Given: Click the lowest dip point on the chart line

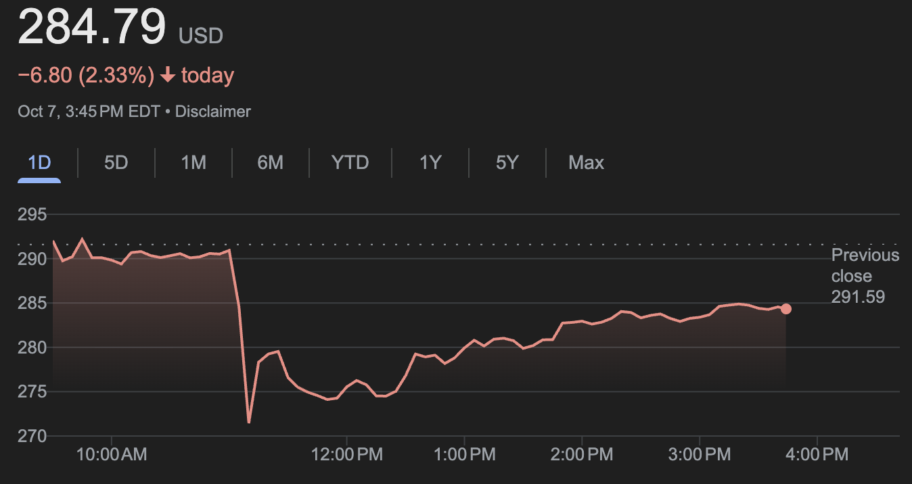Looking at the screenshot, I should pyautogui.click(x=249, y=422).
